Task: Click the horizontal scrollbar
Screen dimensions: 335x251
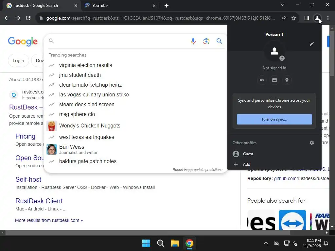Action: (148, 232)
